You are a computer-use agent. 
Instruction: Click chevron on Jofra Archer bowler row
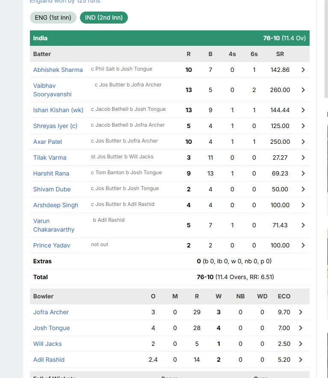point(301,312)
